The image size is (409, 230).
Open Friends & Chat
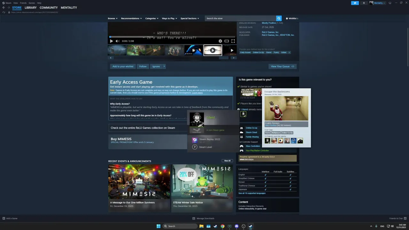(398, 218)
